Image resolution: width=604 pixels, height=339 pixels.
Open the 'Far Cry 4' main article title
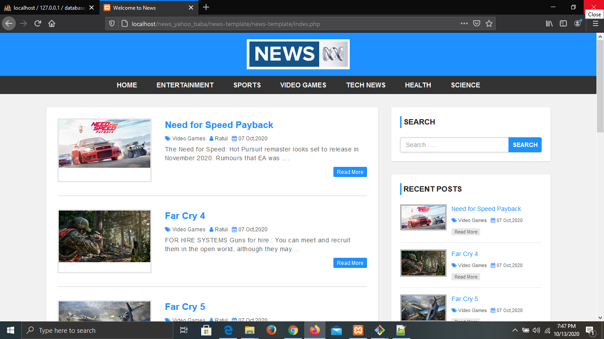185,216
